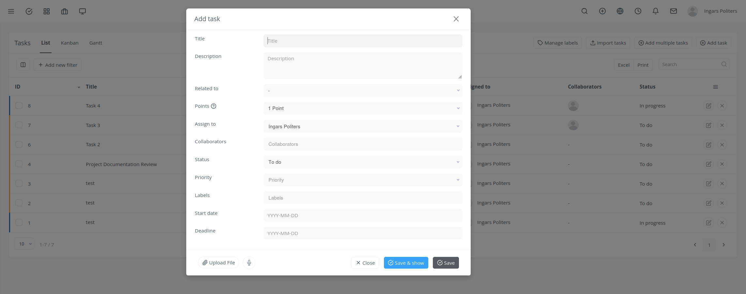This screenshot has width=746, height=294.
Task: Open the Points dropdown showing 1 Point
Action: click(x=362, y=108)
